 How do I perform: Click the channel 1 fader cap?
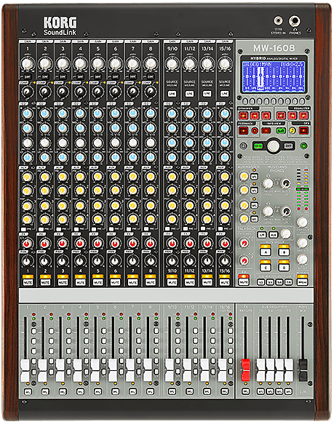[25, 370]
